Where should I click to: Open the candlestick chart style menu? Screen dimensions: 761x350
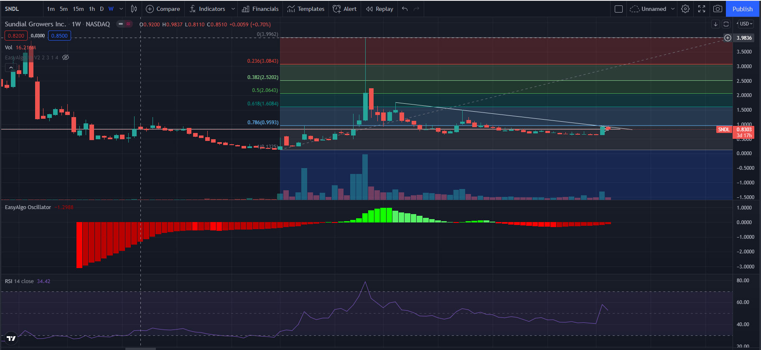pos(134,9)
